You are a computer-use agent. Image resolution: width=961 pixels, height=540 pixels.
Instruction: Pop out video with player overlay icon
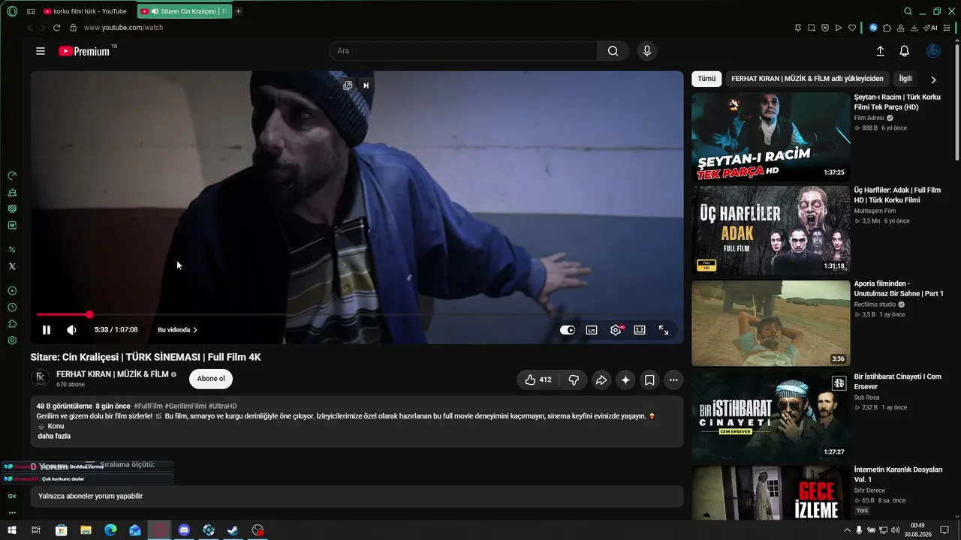pos(348,85)
